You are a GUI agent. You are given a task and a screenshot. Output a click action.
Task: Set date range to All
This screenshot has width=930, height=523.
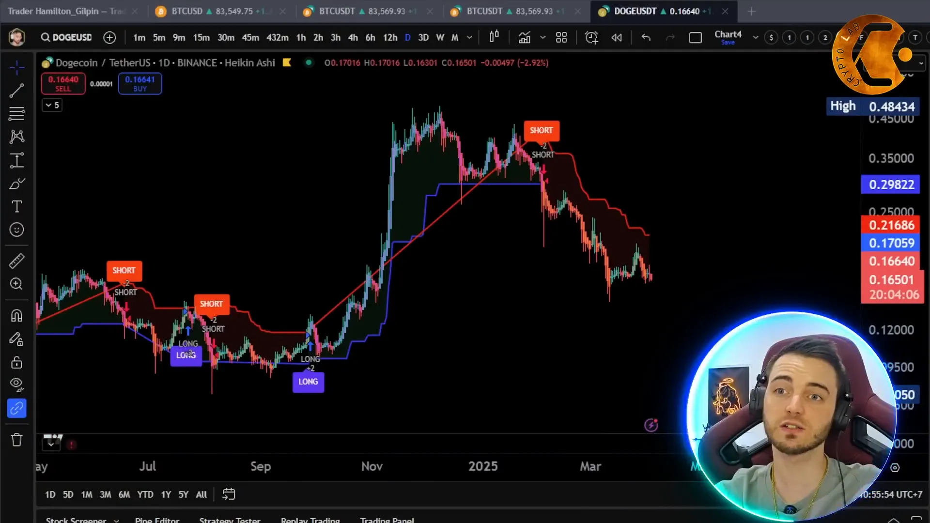click(x=201, y=494)
